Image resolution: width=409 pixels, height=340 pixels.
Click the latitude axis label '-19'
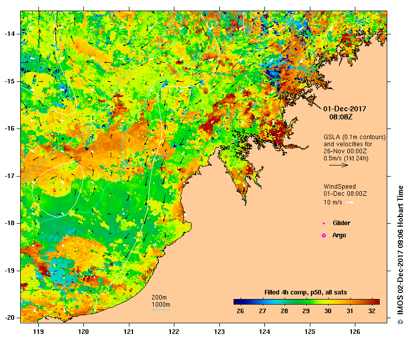tap(10, 271)
